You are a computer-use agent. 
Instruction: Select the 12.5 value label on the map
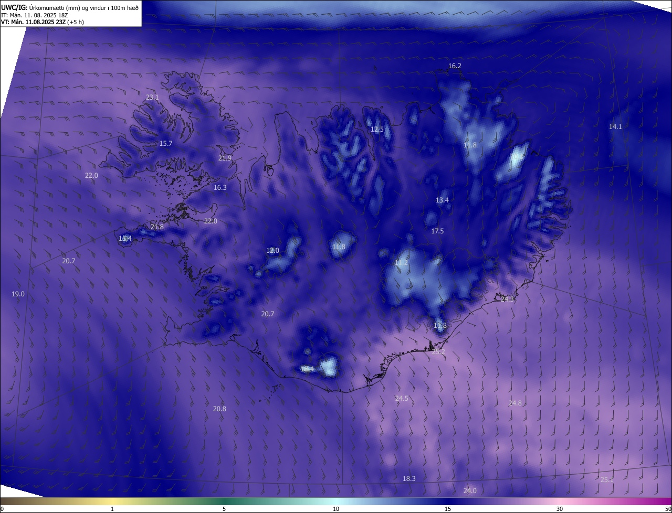[x=377, y=130]
